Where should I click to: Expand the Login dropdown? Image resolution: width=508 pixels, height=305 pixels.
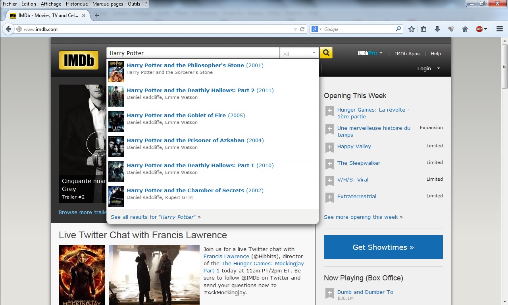[x=439, y=68]
